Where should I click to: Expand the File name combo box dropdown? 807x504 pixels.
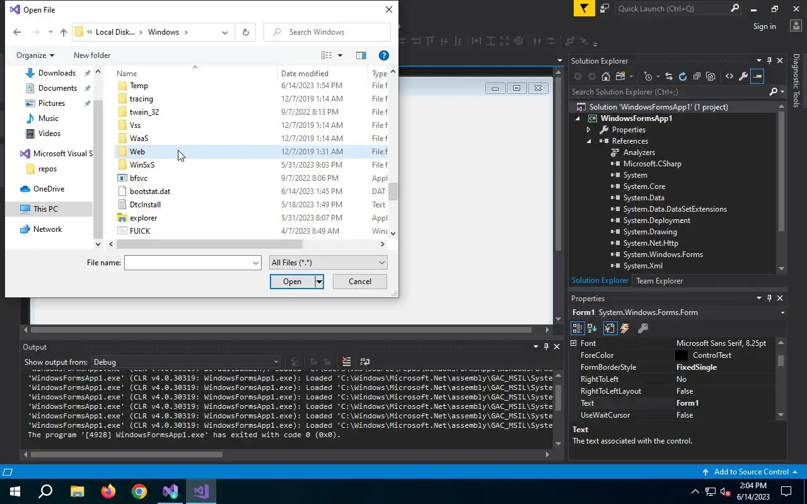point(256,263)
